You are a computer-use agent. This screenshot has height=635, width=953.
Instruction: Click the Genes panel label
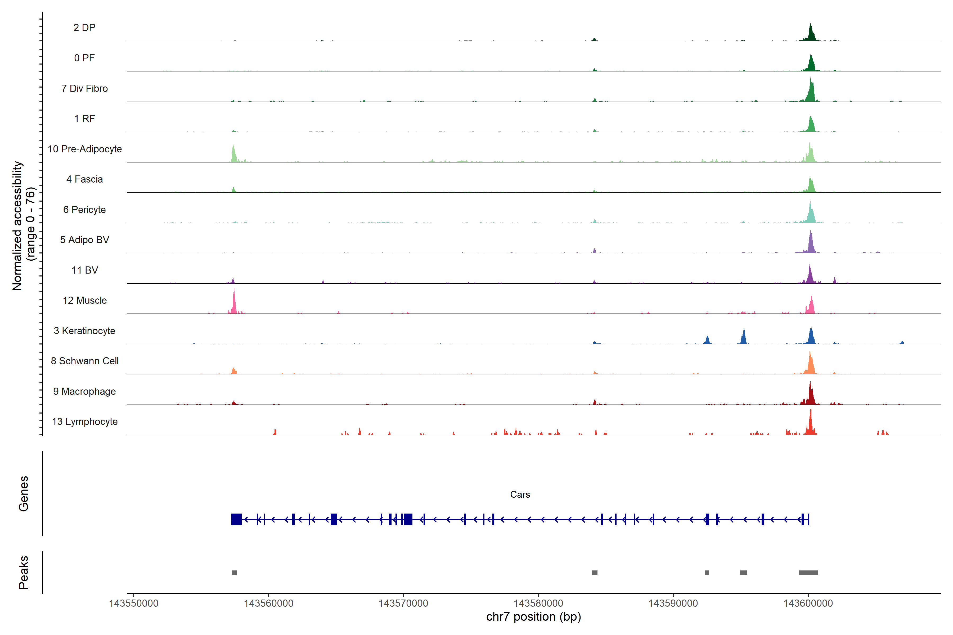pos(24,494)
